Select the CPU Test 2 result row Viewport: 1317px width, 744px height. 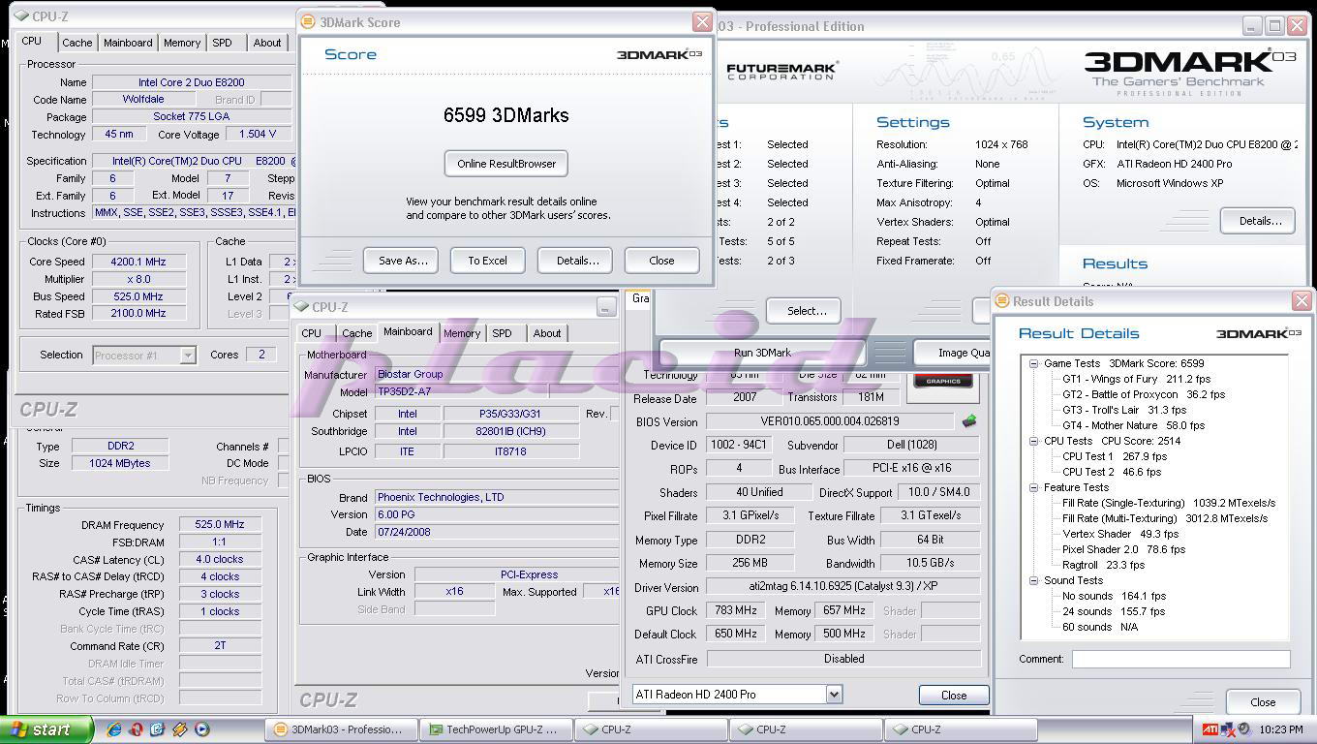pyautogui.click(x=1112, y=472)
